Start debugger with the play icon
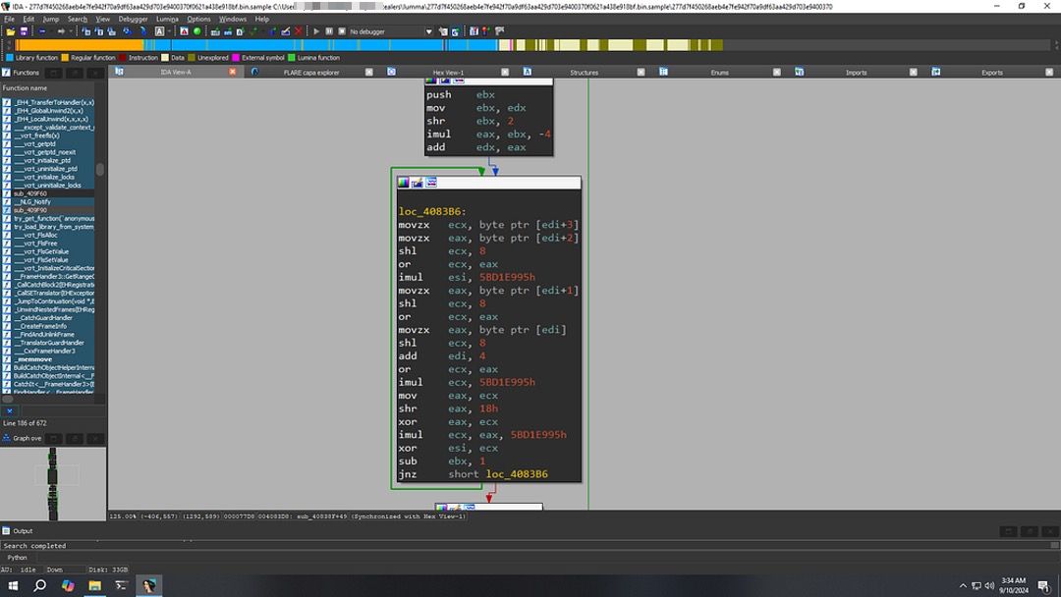Image resolution: width=1061 pixels, height=597 pixels. (316, 31)
